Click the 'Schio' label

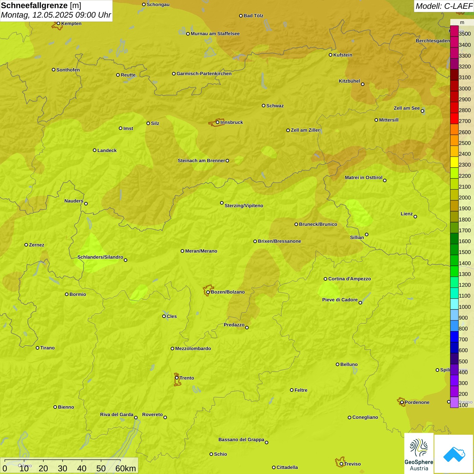point(220,454)
